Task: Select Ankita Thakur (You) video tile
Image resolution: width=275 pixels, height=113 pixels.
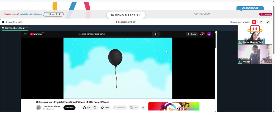Action: pyautogui.click(x=255, y=35)
